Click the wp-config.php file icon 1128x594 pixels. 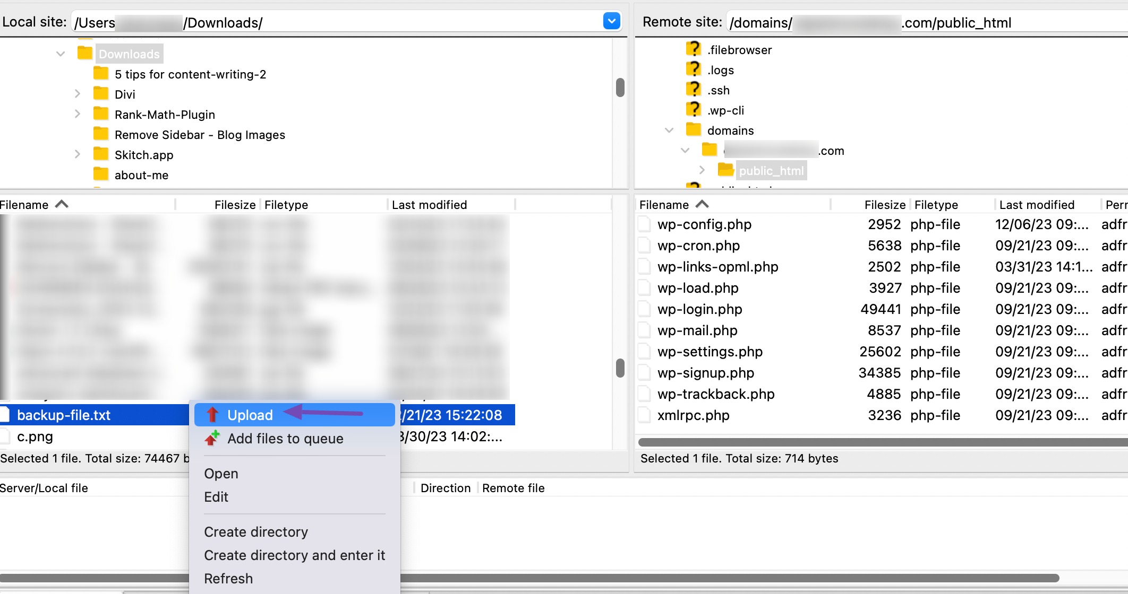pos(644,224)
